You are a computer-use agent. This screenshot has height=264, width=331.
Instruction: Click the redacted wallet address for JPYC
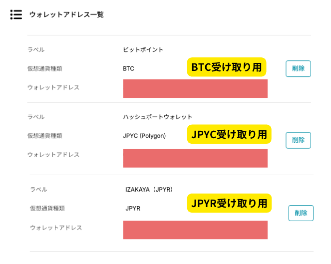click(x=195, y=158)
